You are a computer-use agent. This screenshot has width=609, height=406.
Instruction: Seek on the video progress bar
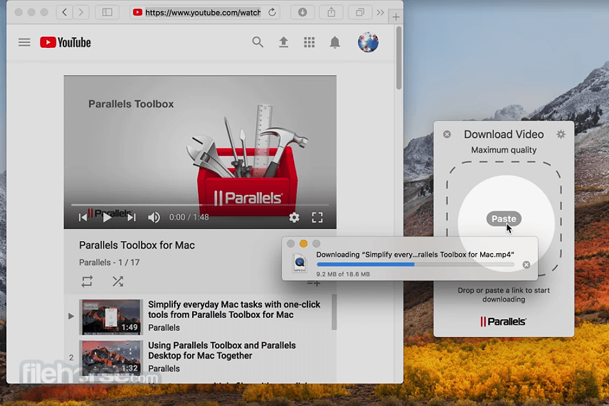(200, 205)
